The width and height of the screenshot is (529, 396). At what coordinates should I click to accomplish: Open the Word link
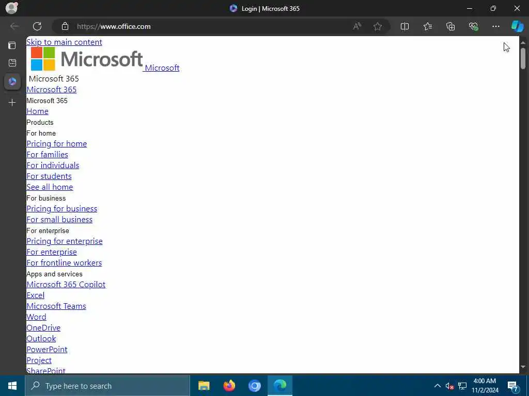click(36, 317)
